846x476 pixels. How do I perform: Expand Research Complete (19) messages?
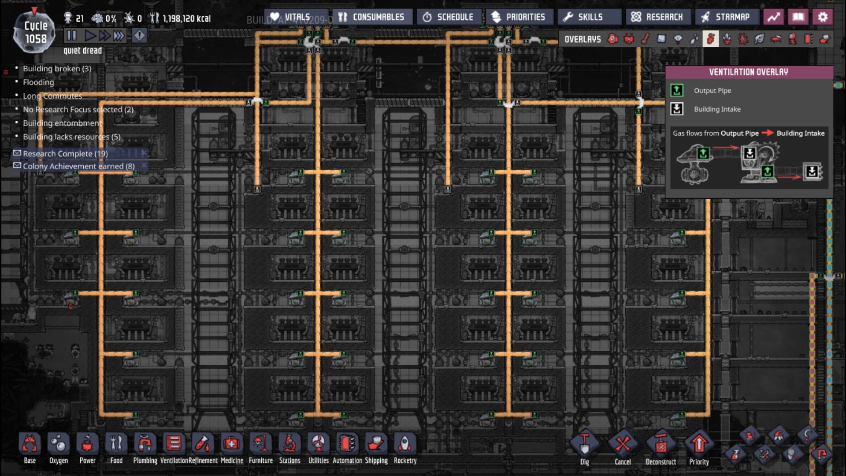pos(65,153)
